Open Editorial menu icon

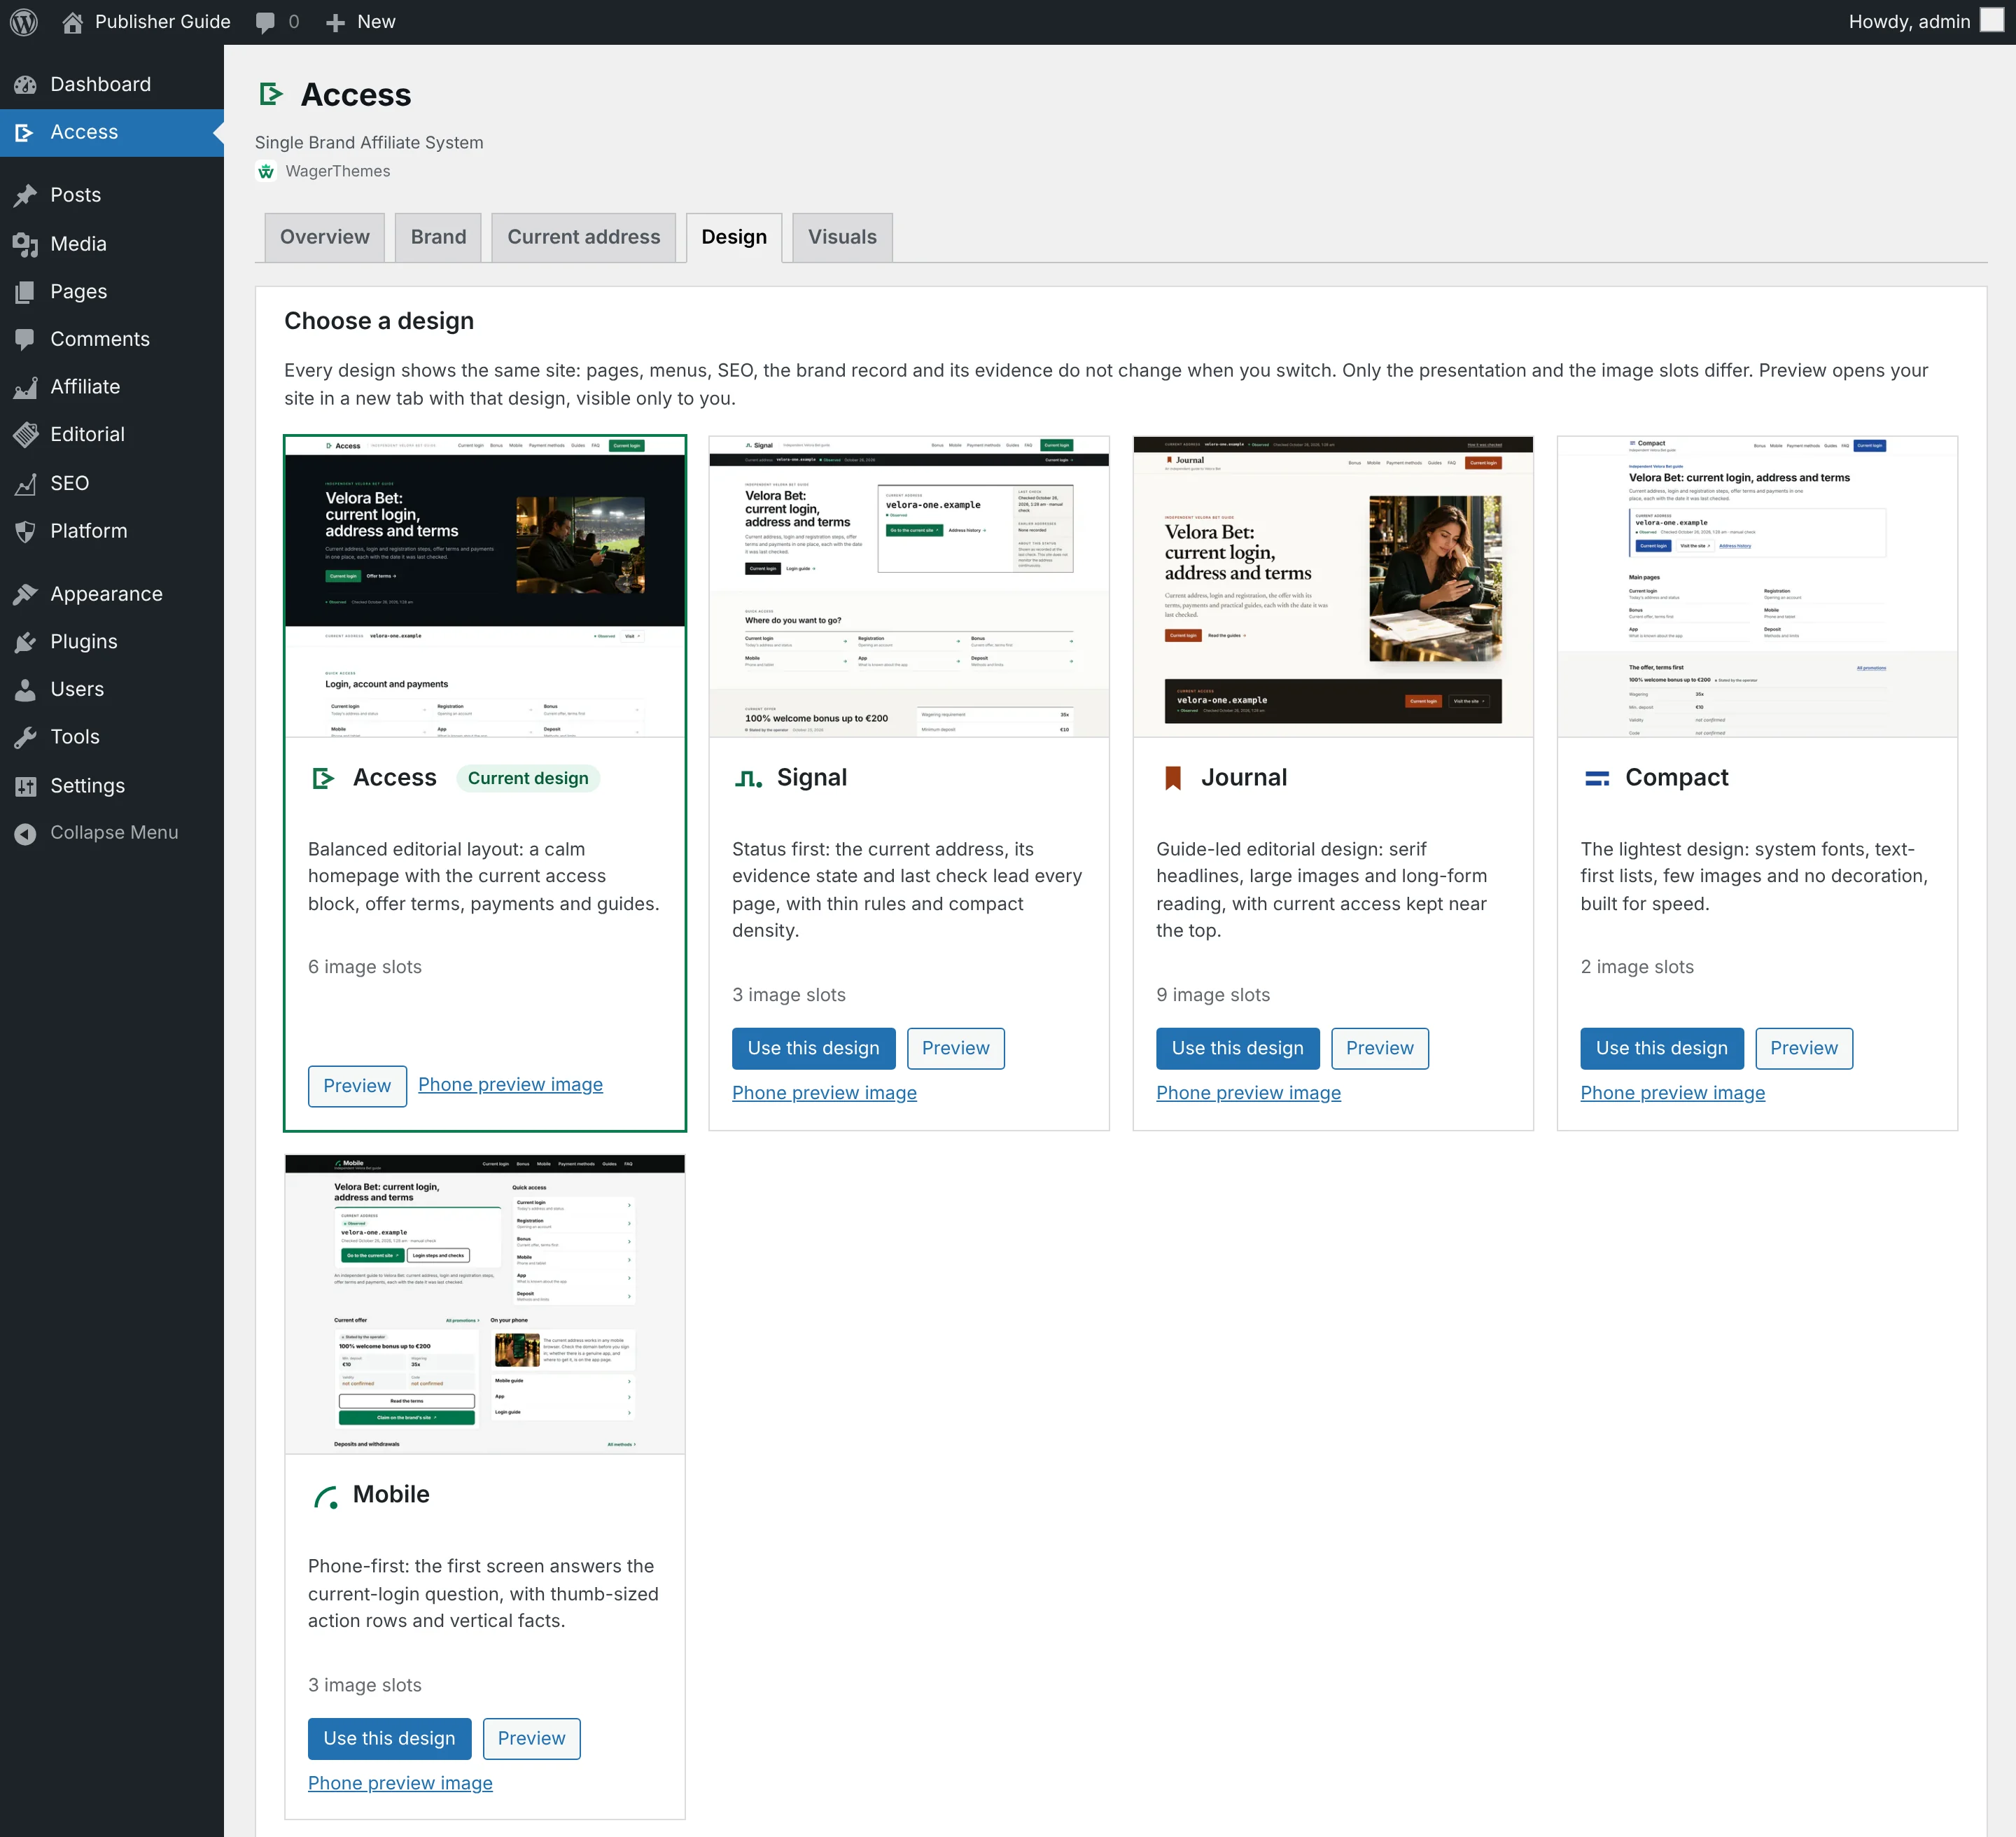pyautogui.click(x=26, y=434)
